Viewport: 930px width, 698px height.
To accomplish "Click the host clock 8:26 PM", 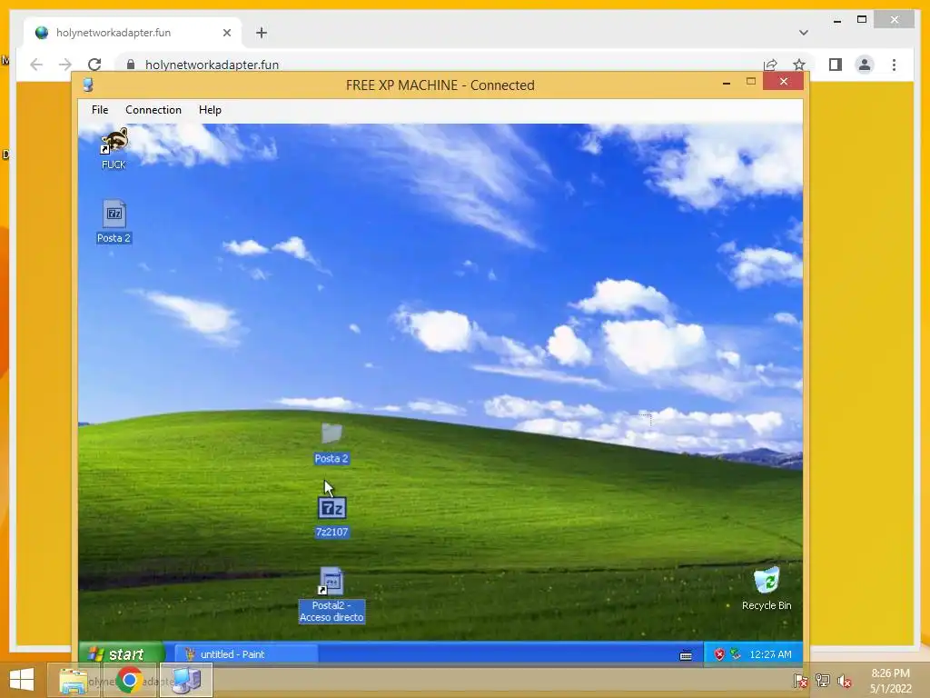I will coord(890,673).
